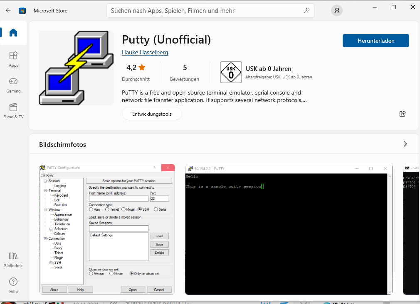Focus the Store search field
Screen dimensions: 420x304
(210, 11)
